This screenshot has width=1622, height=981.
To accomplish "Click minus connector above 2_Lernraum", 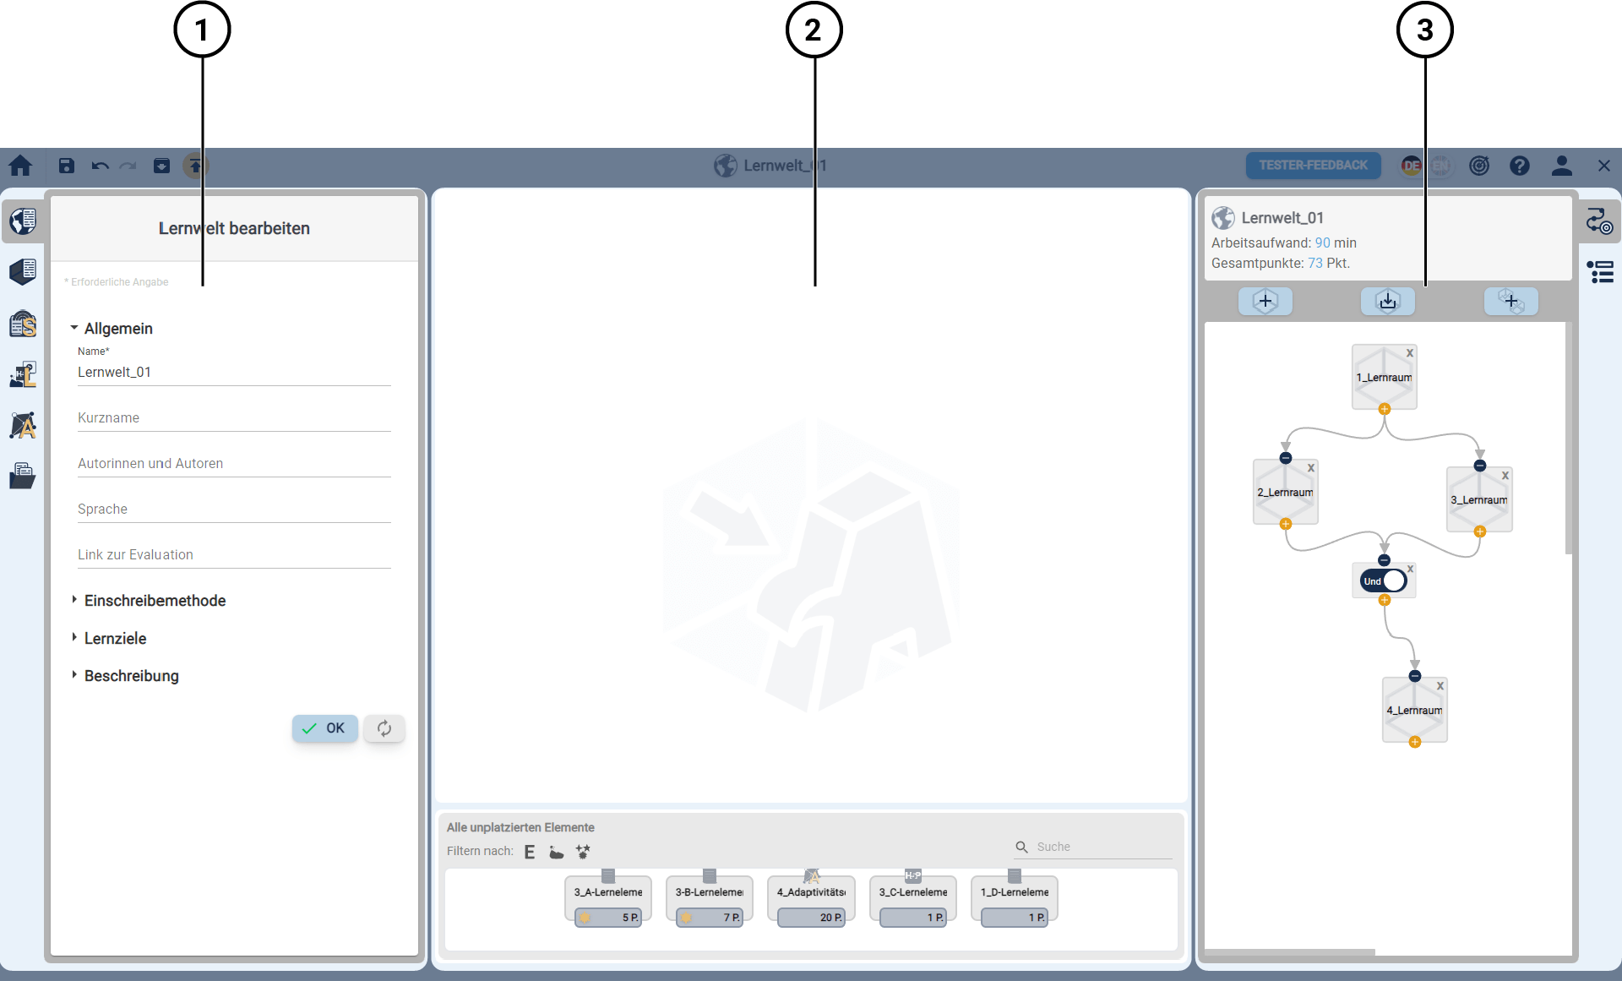I will pyautogui.click(x=1285, y=458).
